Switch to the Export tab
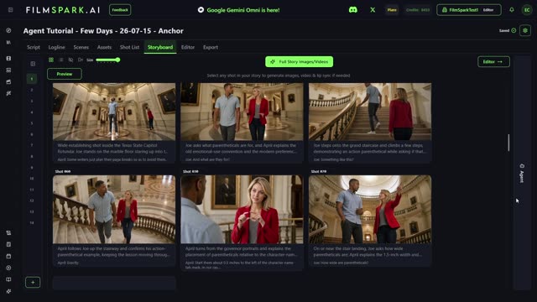The image size is (537, 302). tap(211, 47)
